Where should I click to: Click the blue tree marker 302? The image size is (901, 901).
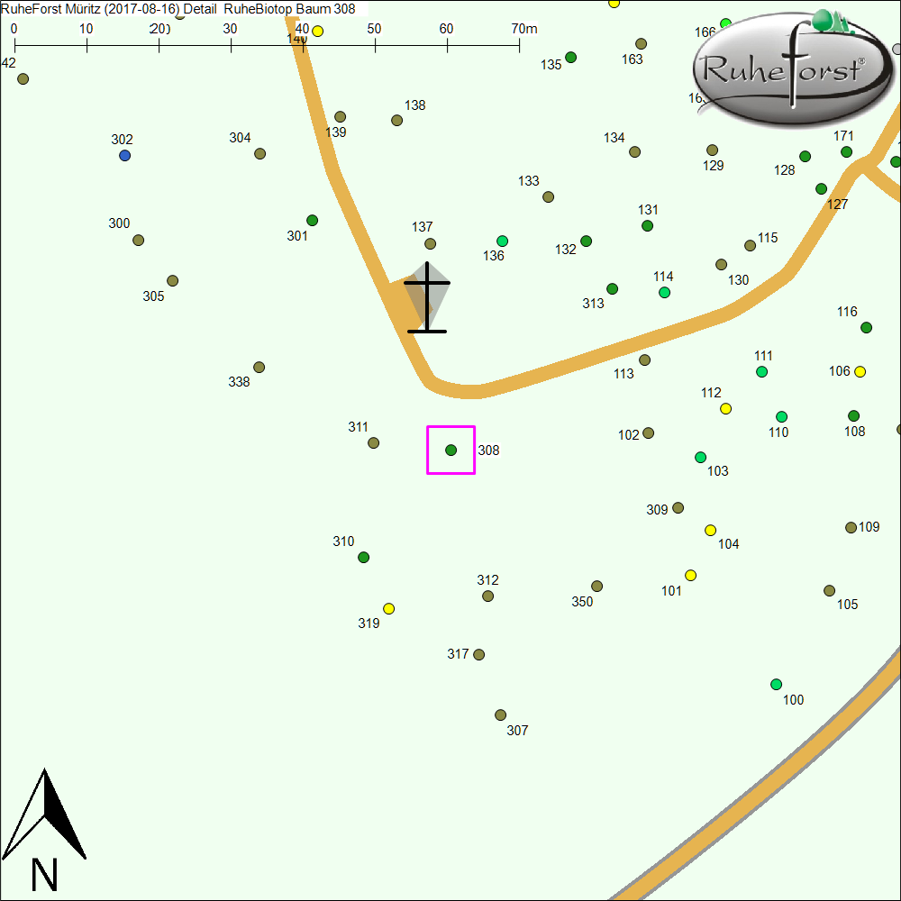tap(124, 156)
